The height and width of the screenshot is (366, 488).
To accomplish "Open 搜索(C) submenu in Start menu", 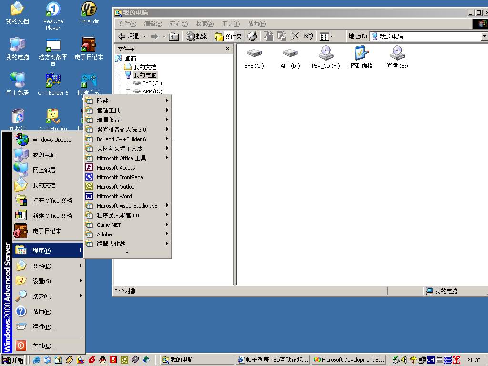I will click(48, 296).
